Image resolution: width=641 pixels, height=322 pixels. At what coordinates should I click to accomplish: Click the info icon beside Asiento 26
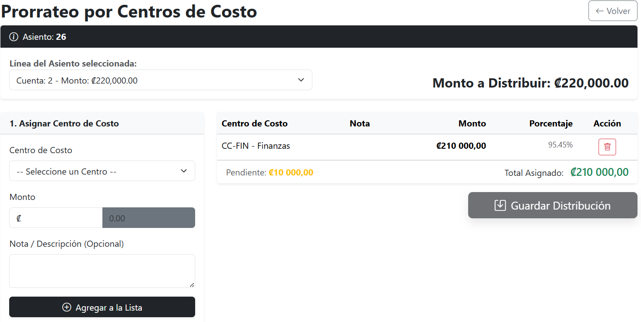(x=13, y=37)
